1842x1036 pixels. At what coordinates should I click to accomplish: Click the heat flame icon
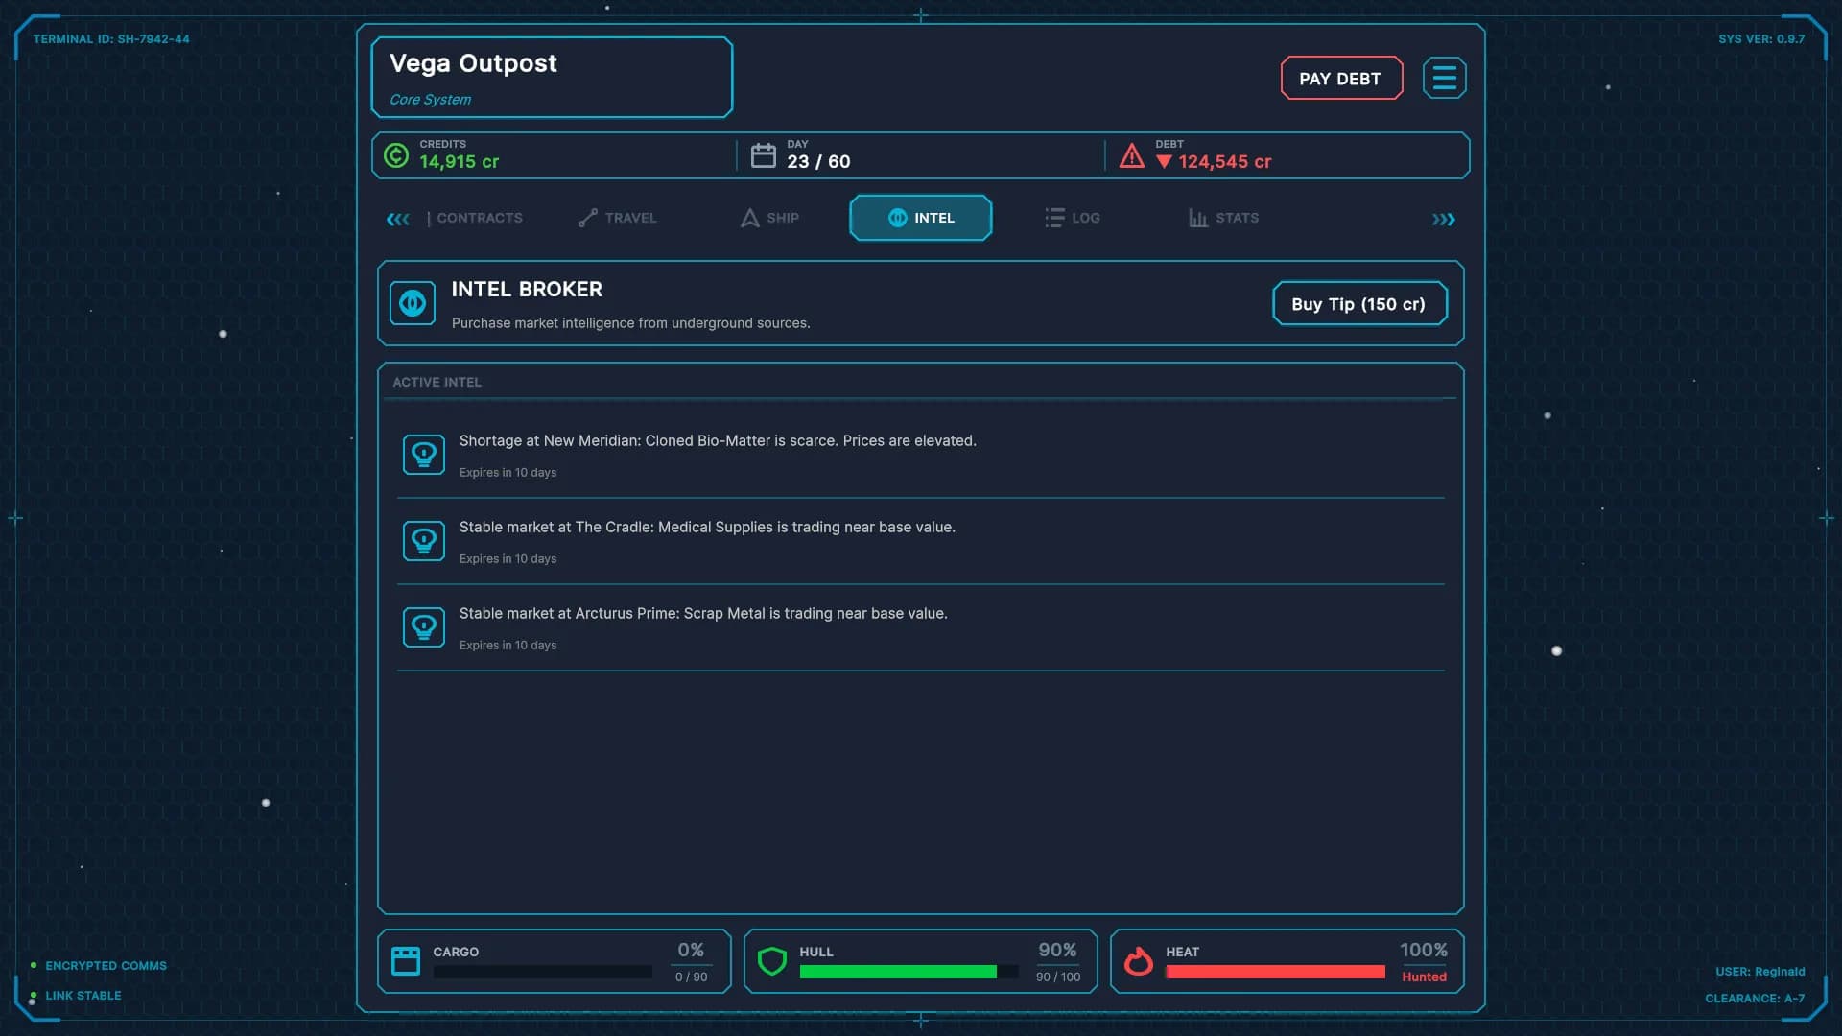pyautogui.click(x=1139, y=961)
